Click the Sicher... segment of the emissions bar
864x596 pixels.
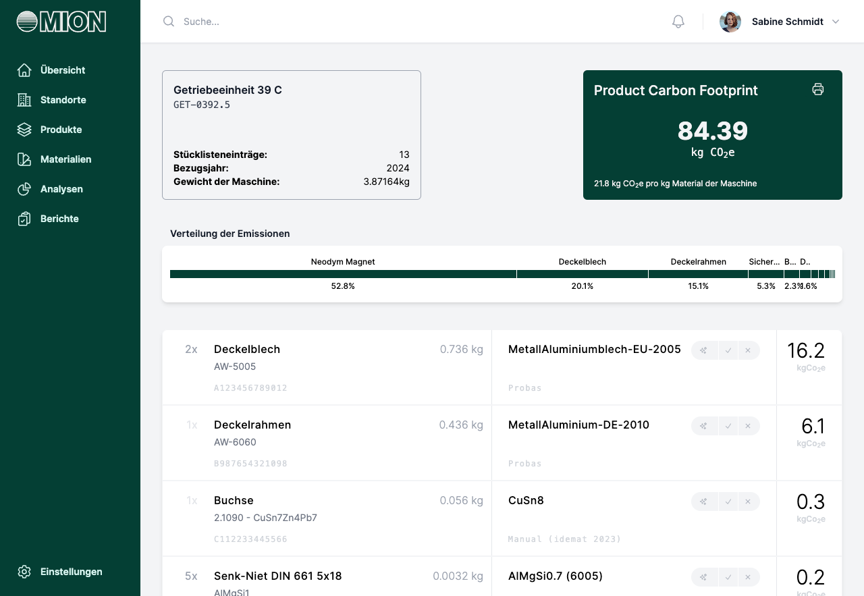(x=766, y=274)
